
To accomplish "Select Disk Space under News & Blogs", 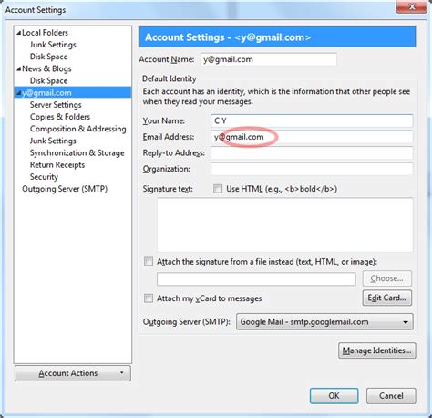I will pos(48,81).
